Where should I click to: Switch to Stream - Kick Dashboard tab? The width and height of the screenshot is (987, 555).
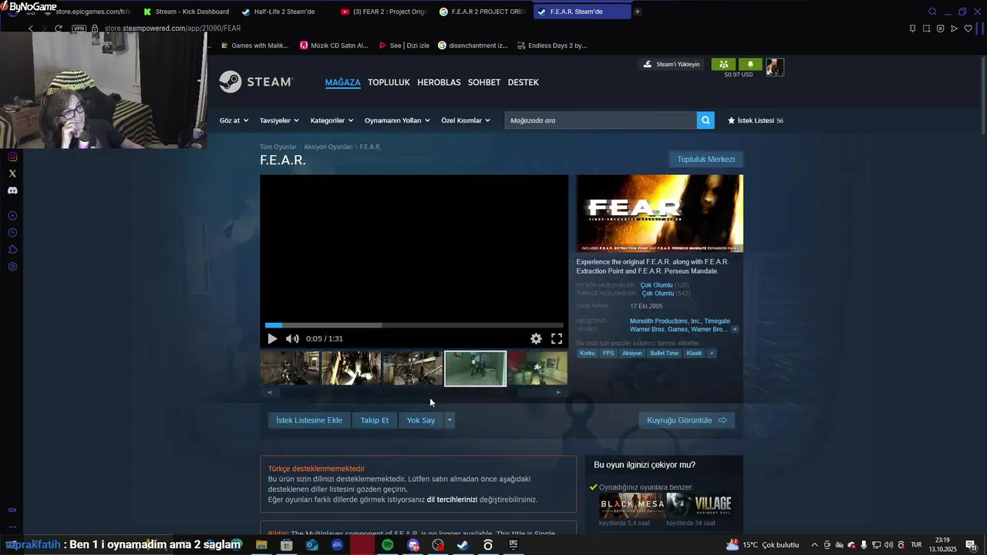[x=186, y=12]
